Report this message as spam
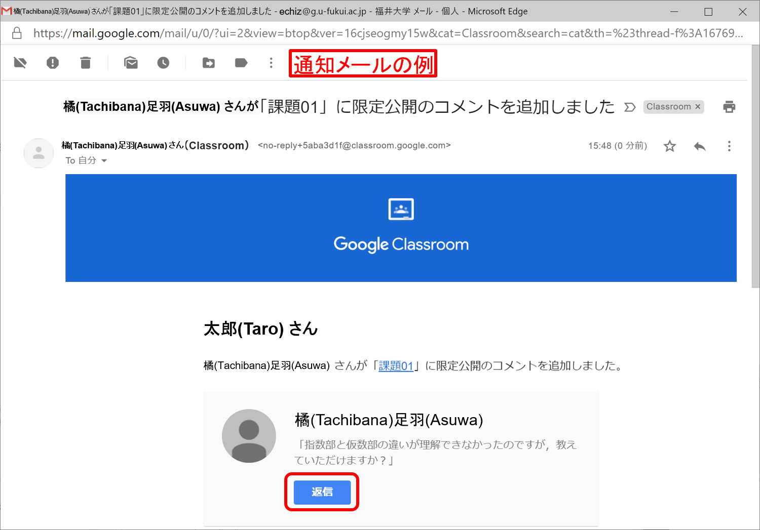The width and height of the screenshot is (760, 530). [53, 63]
